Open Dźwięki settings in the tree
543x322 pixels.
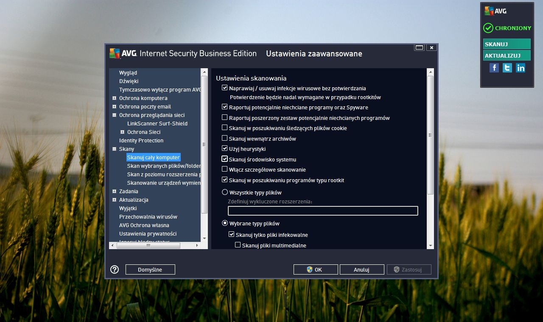[129, 81]
